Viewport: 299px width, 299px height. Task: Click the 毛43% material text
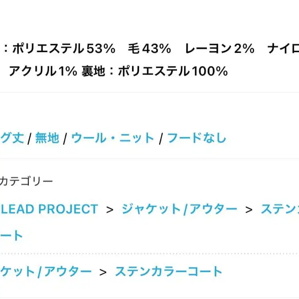pyautogui.click(x=149, y=49)
